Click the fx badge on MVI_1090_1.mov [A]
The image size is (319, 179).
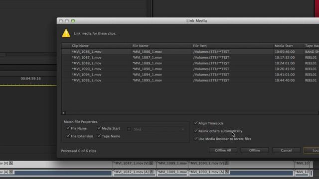click(227, 172)
